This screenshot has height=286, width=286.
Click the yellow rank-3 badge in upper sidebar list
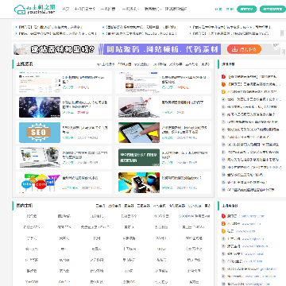click(x=223, y=92)
